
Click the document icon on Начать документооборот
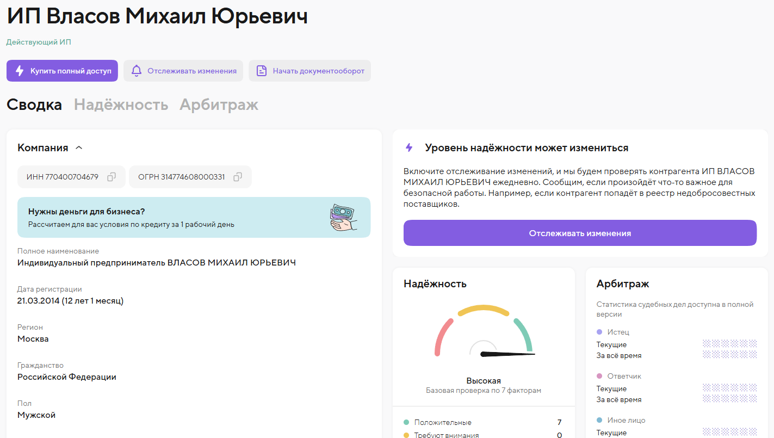(x=262, y=71)
